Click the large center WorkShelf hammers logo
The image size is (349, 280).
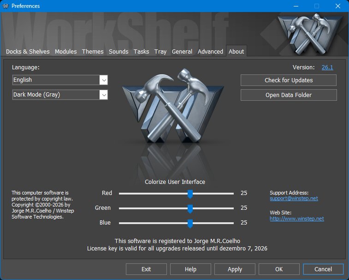(x=173, y=106)
